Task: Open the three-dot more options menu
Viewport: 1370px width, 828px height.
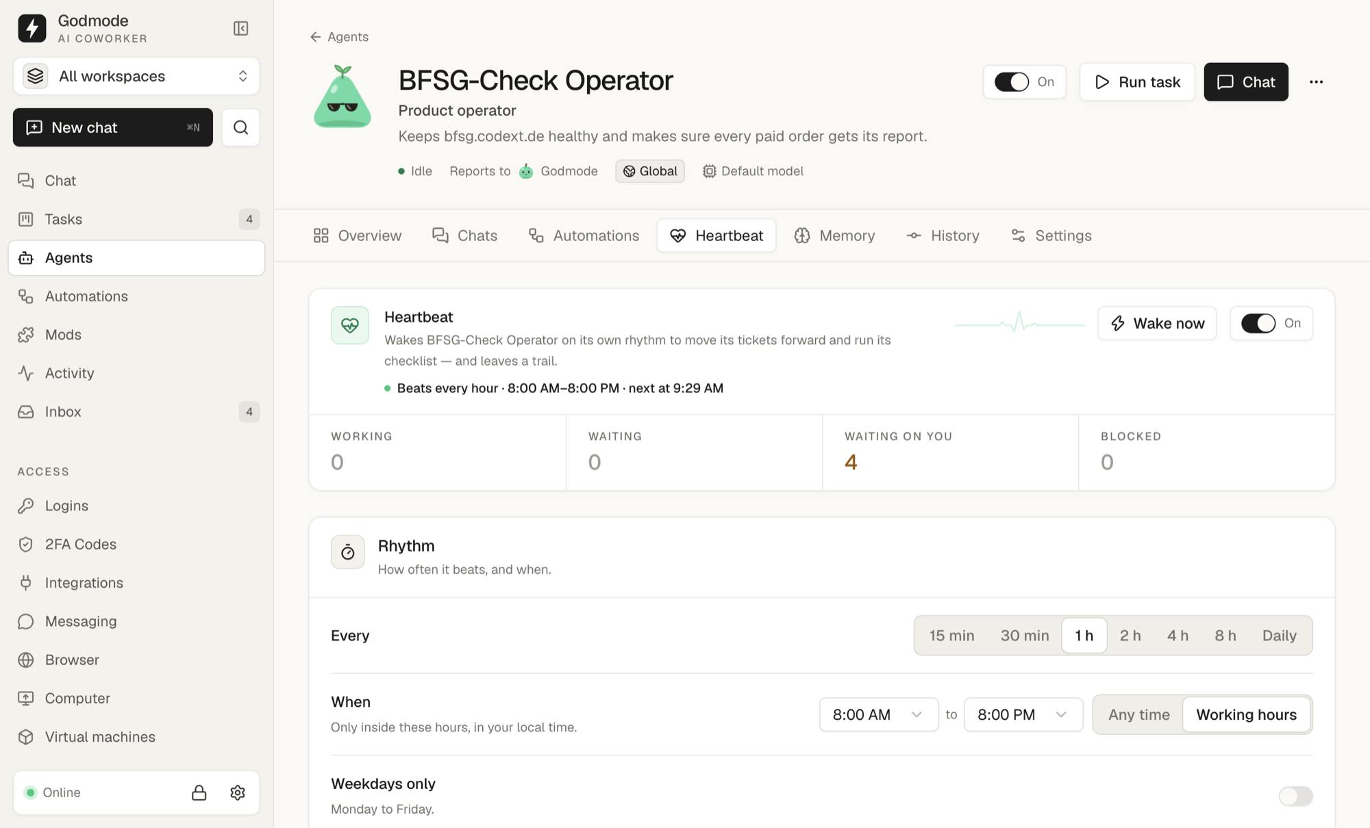Action: click(x=1316, y=82)
